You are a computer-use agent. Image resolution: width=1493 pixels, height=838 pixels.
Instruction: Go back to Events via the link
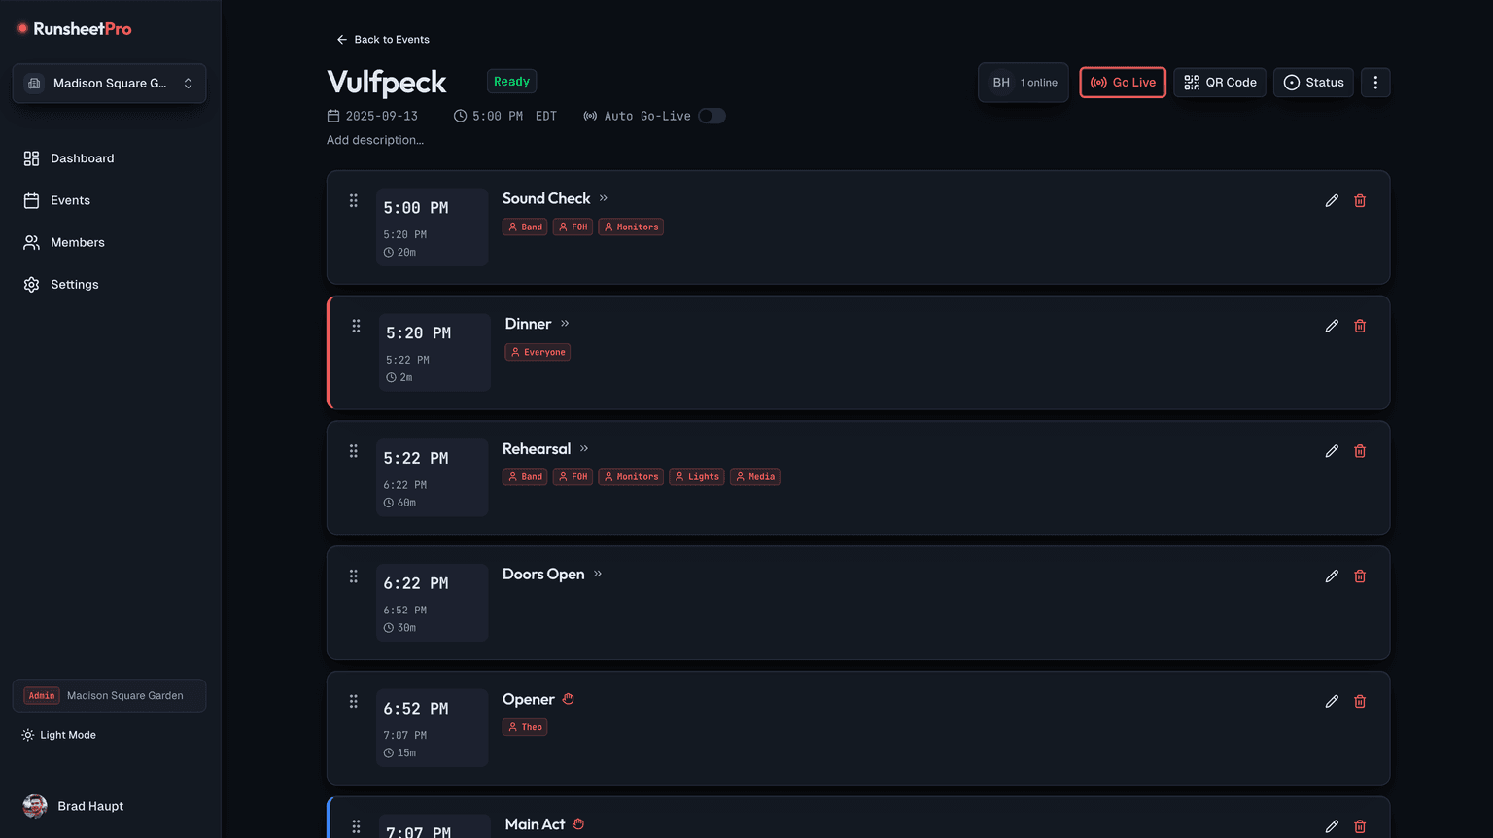pyautogui.click(x=382, y=40)
